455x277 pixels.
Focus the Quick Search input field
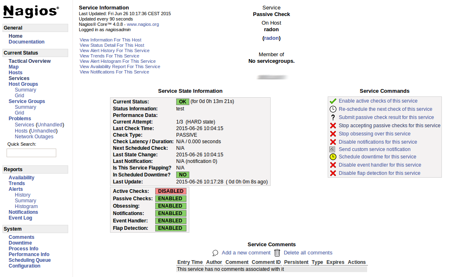(31, 153)
